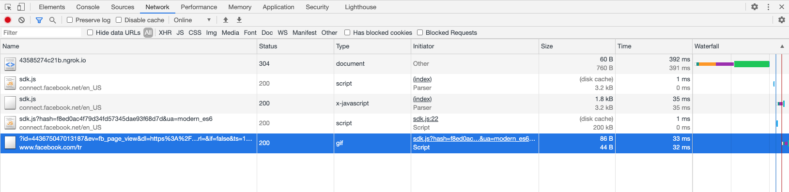Filter requests by Doc
This screenshot has width=789, height=192.
267,32
